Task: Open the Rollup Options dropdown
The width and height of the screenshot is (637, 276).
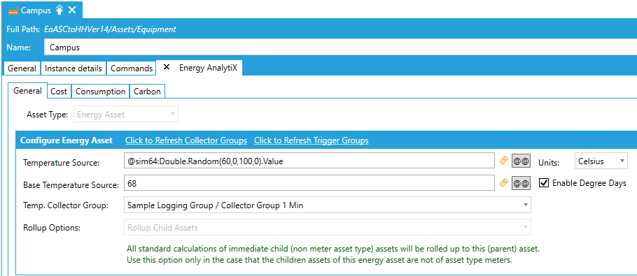Action: tap(327, 227)
